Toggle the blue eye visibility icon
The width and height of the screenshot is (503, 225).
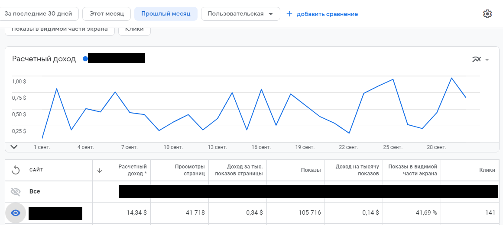(x=16, y=213)
